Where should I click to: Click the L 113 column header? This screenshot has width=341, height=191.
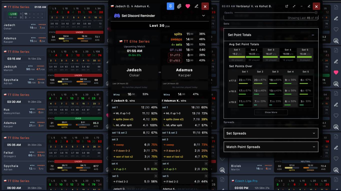point(96,181)
